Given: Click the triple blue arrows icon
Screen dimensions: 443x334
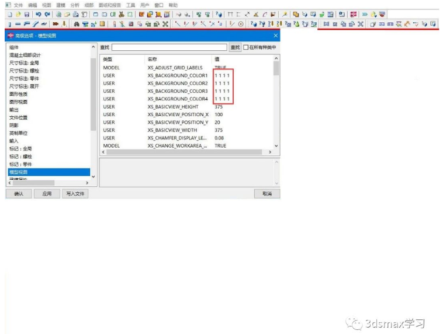Looking at the screenshot, I should [x=365, y=15].
